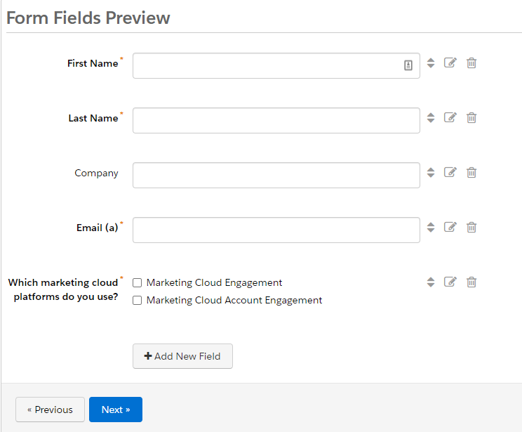The image size is (522, 432).
Task: Click the First Name label
Action: point(93,63)
